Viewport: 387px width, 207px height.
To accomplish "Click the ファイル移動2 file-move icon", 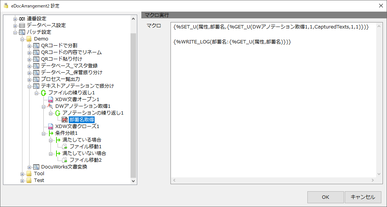I will tap(65, 160).
